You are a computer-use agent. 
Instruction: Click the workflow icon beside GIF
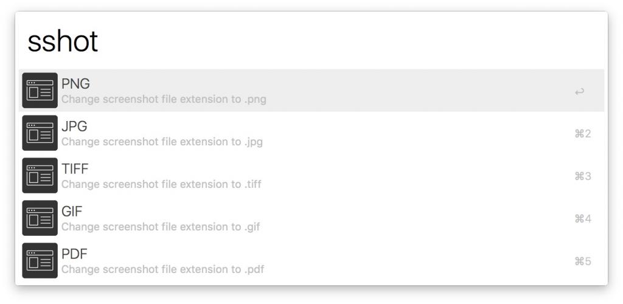(x=40, y=218)
